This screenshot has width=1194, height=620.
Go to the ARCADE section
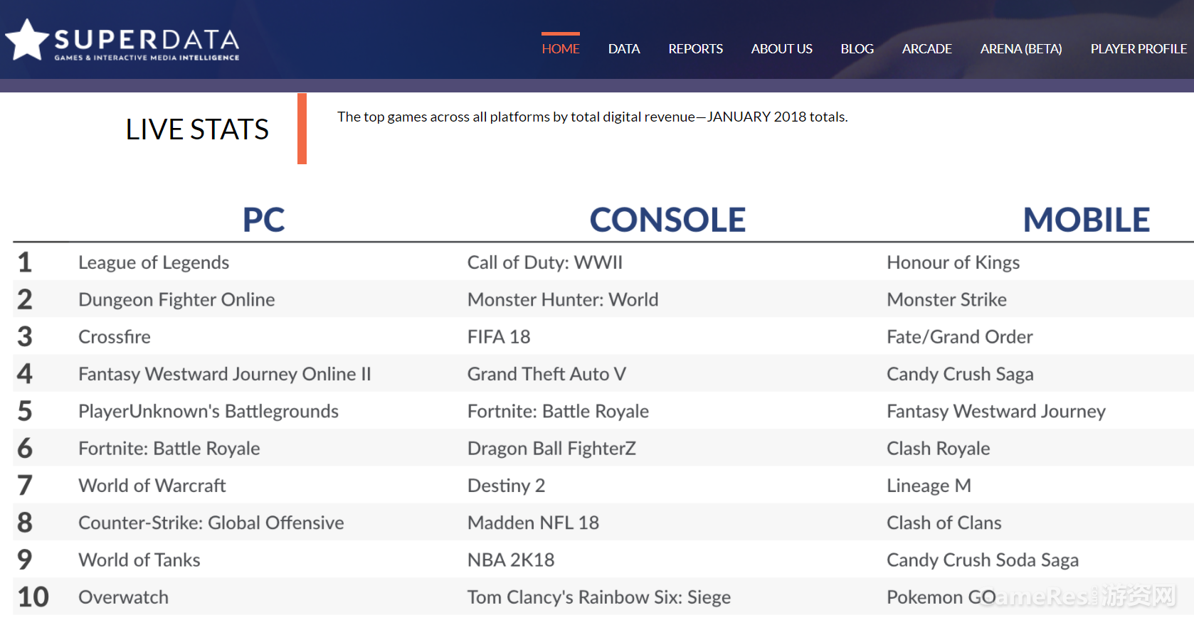(x=926, y=49)
